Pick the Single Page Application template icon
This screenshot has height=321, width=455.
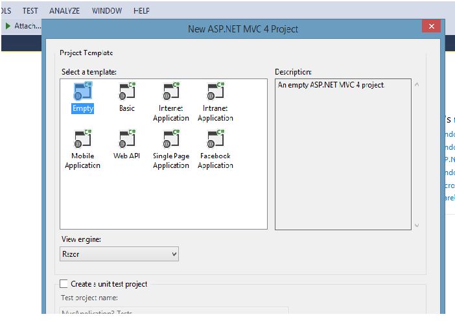pyautogui.click(x=171, y=139)
